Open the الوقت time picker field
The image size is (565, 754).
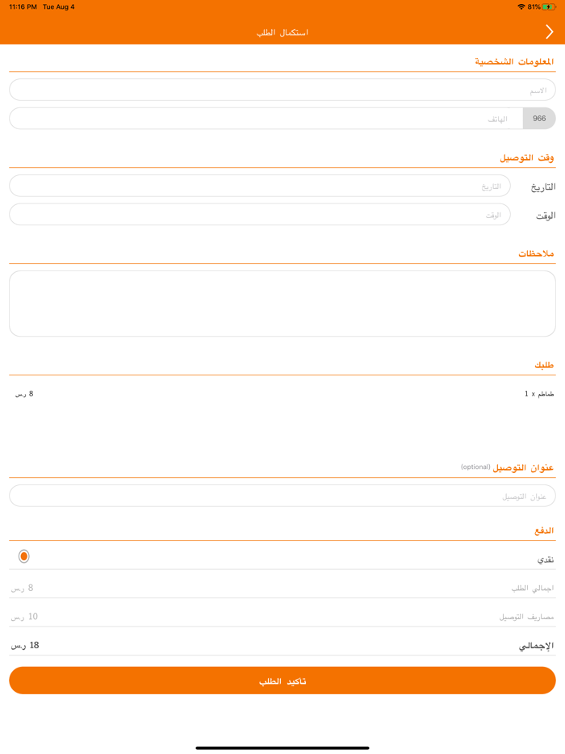tap(260, 214)
